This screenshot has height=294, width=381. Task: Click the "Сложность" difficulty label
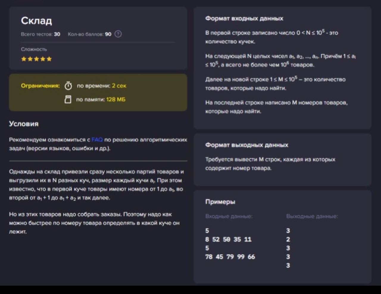(x=34, y=49)
